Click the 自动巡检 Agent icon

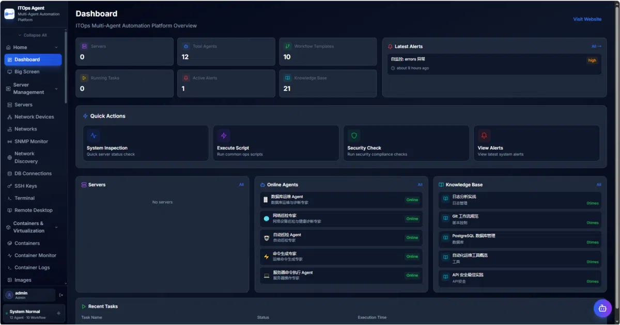(267, 238)
